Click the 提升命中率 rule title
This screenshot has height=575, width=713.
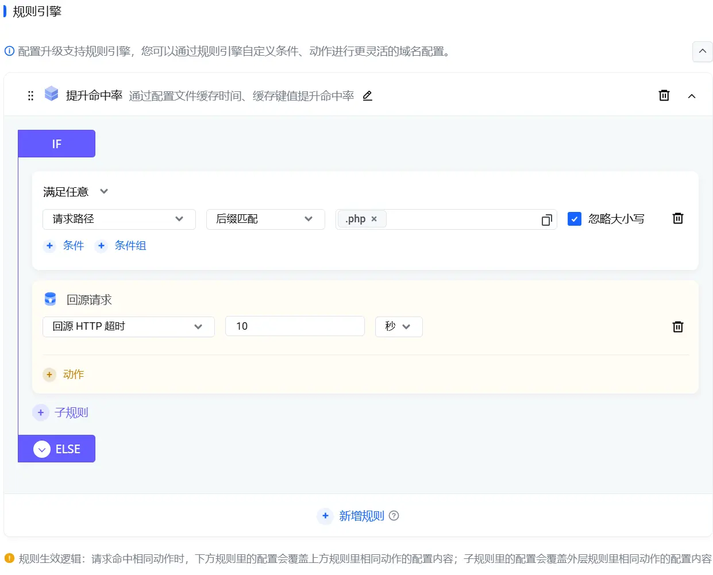coord(94,95)
